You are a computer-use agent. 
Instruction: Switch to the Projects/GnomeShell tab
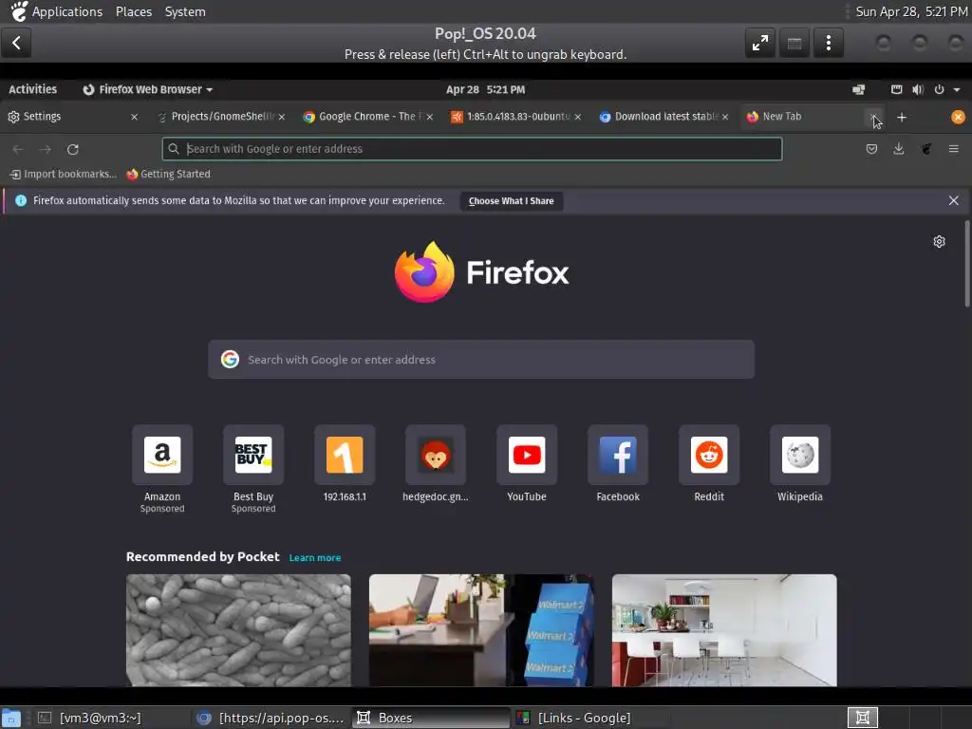click(x=221, y=117)
